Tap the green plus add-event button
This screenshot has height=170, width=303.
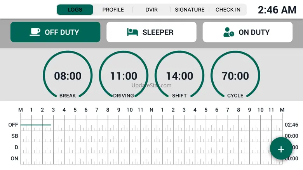pyautogui.click(x=281, y=149)
